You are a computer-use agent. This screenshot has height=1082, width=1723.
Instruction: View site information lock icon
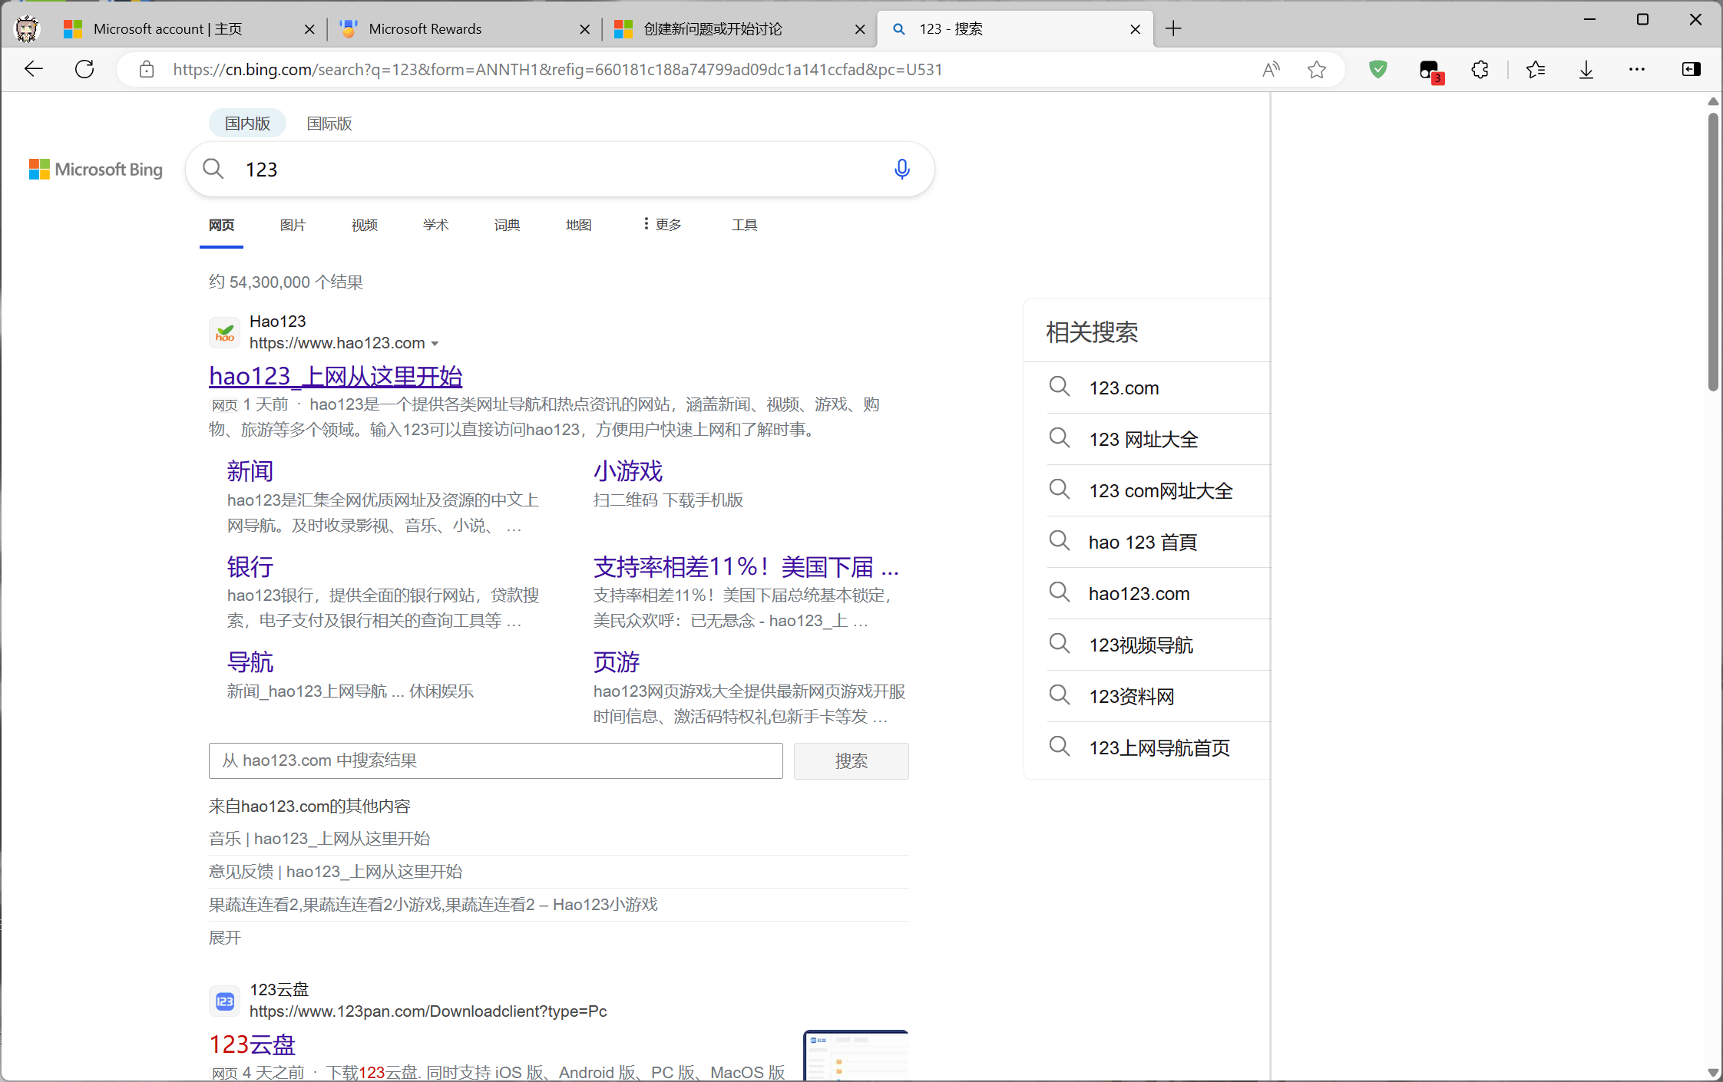coord(146,70)
